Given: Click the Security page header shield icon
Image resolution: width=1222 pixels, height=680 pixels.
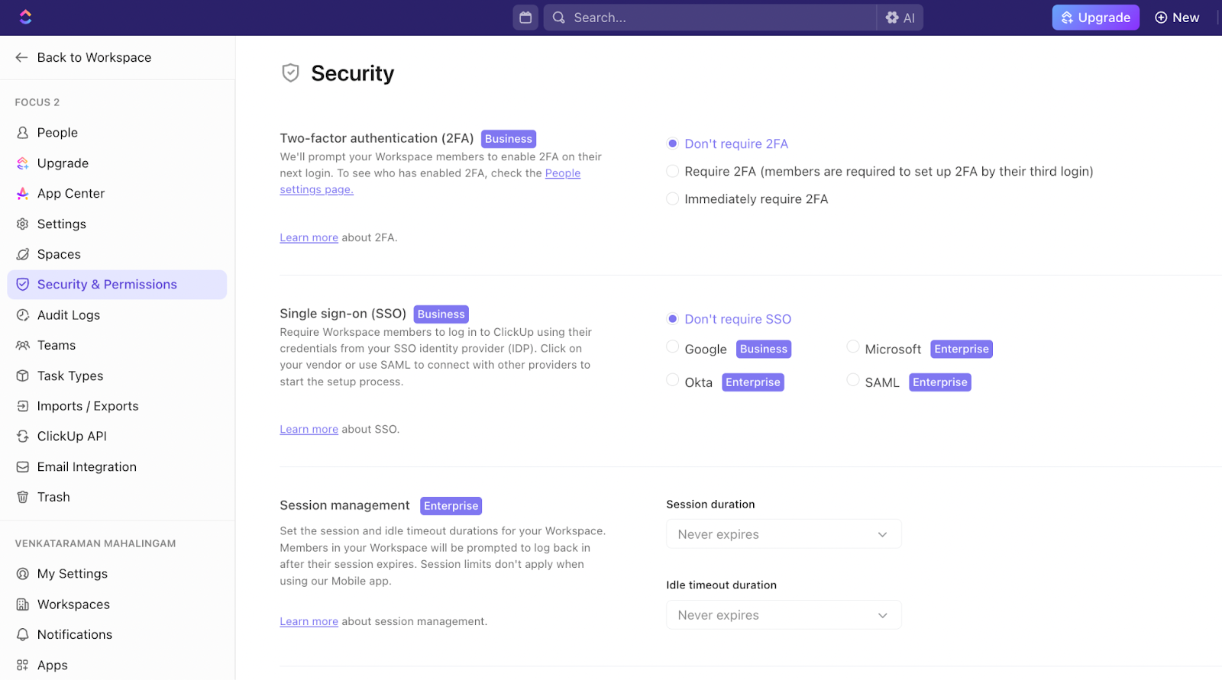Looking at the screenshot, I should pos(290,73).
